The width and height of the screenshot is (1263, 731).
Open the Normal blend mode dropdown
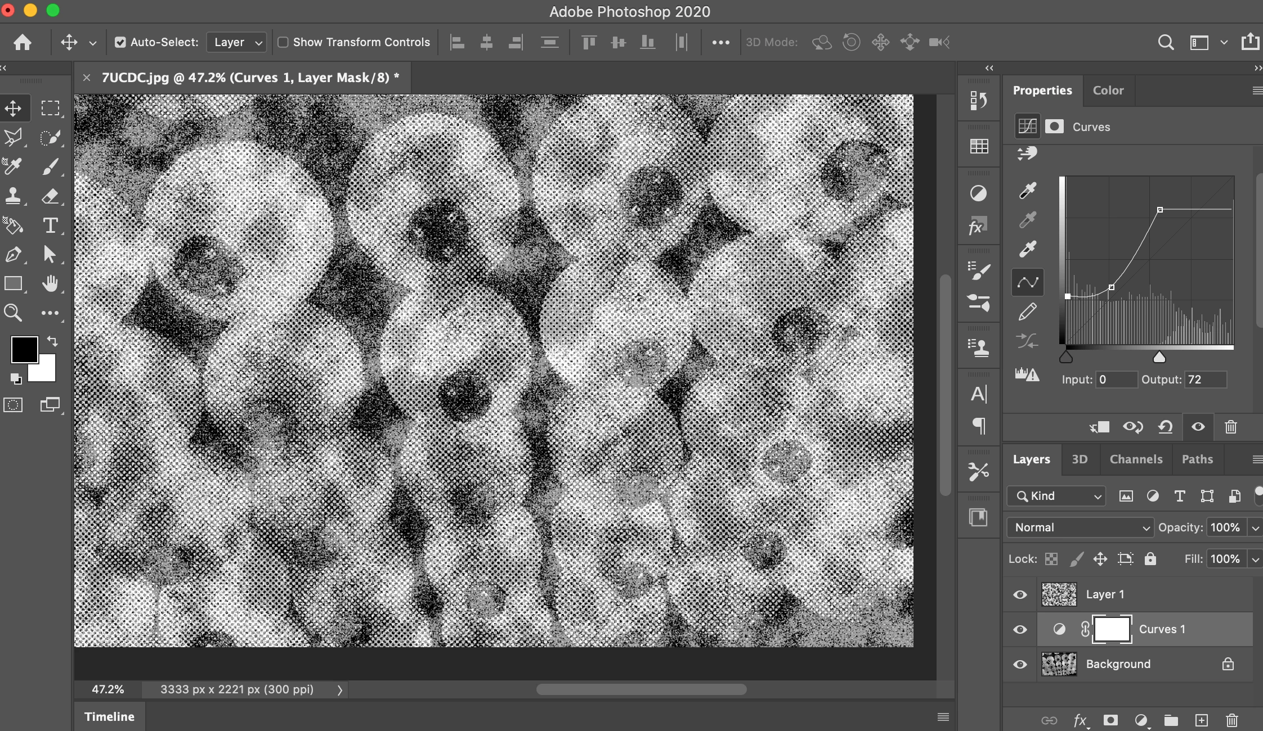click(x=1081, y=527)
